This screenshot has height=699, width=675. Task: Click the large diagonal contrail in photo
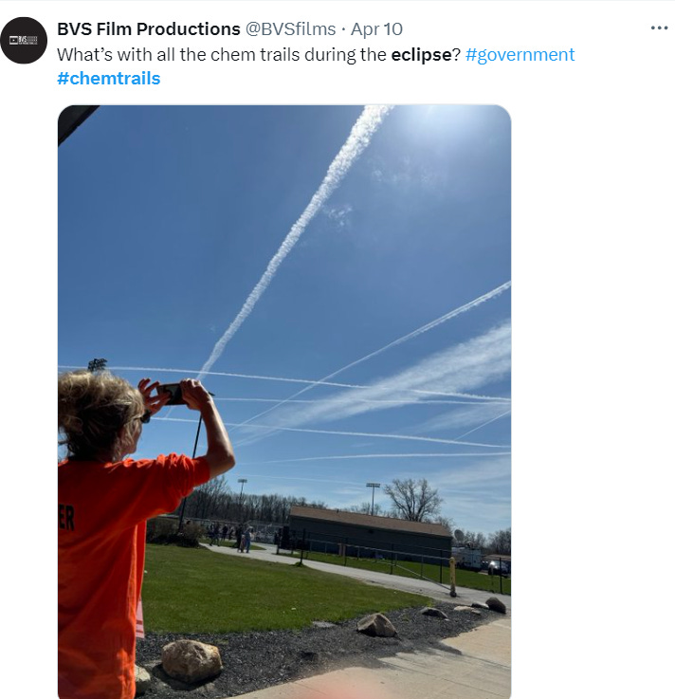click(294, 241)
